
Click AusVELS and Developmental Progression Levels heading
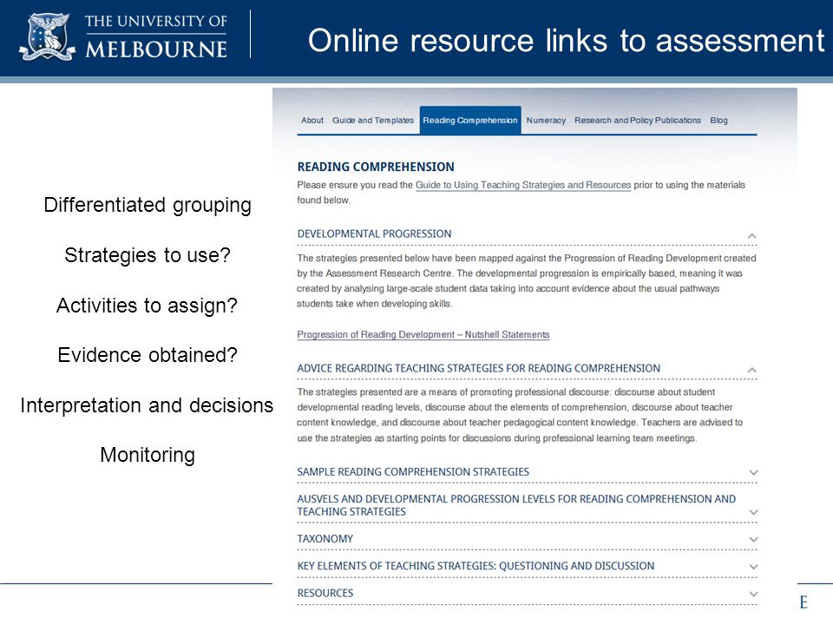tap(516, 505)
